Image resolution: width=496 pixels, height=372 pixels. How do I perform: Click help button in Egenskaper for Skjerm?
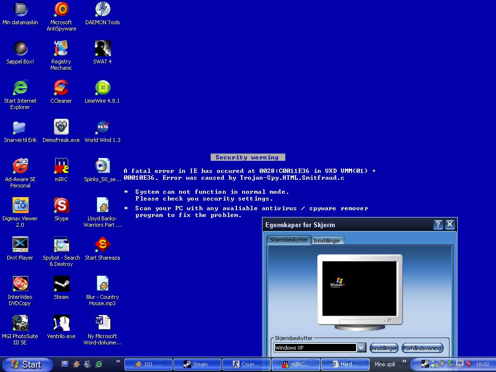(x=438, y=225)
